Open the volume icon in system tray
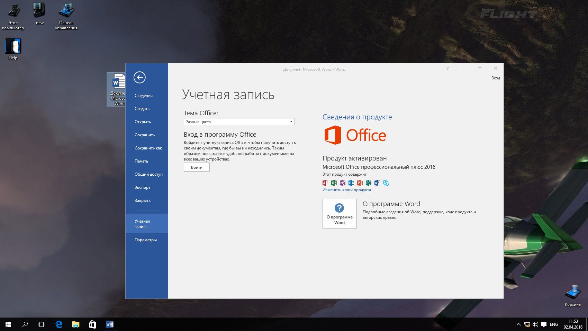Viewport: 588px width, 331px height. (535, 324)
